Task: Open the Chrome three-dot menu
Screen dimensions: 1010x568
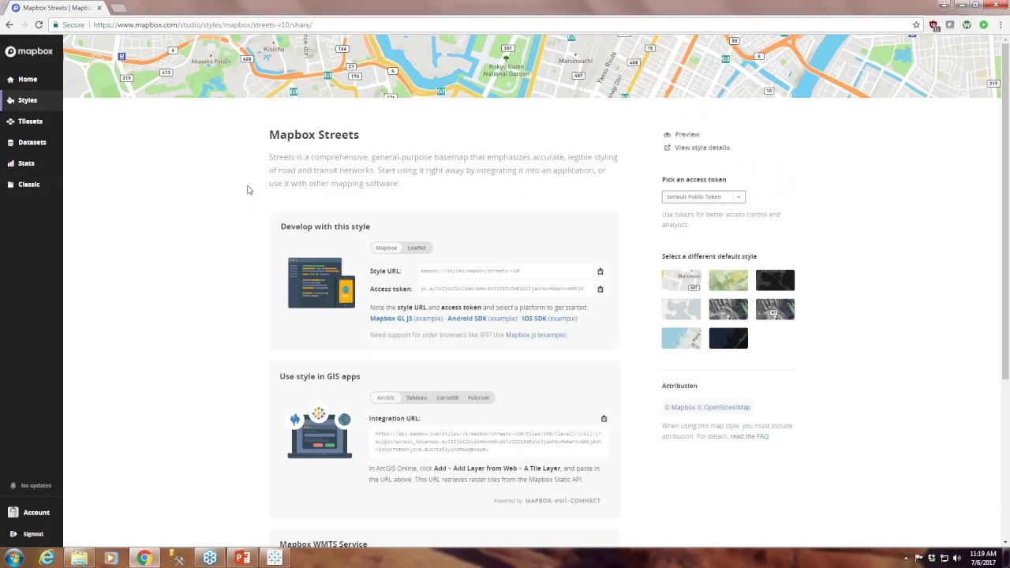Action: (1000, 24)
